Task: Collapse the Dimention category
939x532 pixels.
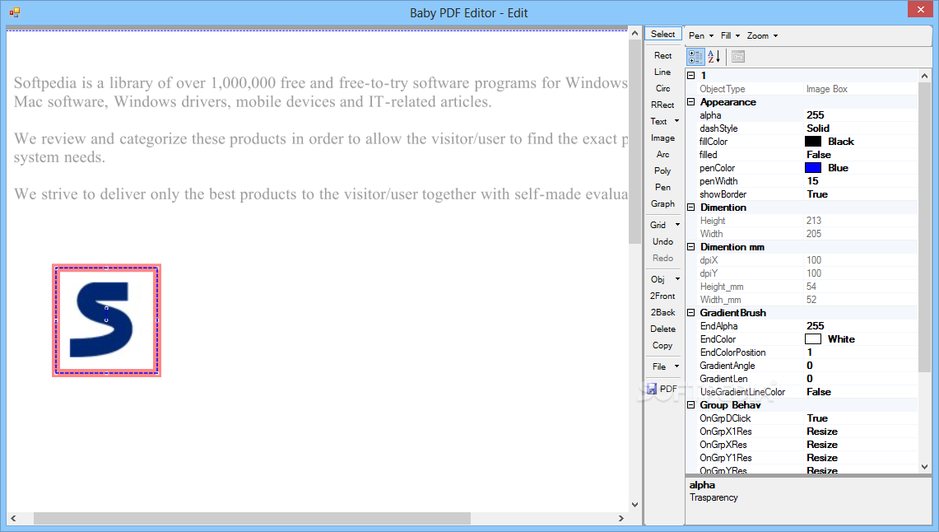Action: click(690, 208)
